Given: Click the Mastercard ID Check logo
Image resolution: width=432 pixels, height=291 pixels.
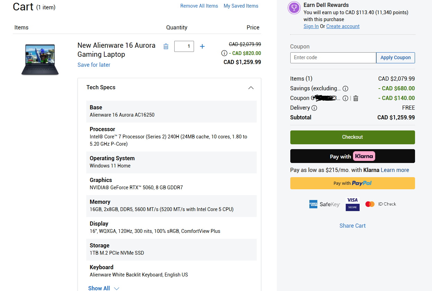Looking at the screenshot, I should coord(381,204).
